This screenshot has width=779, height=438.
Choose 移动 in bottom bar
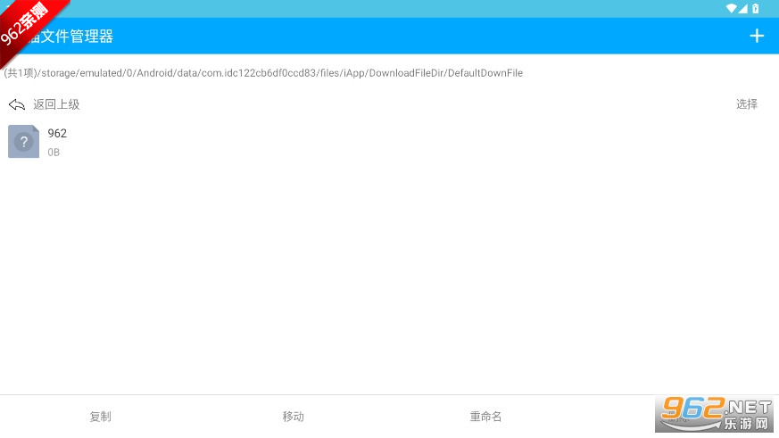coord(293,417)
